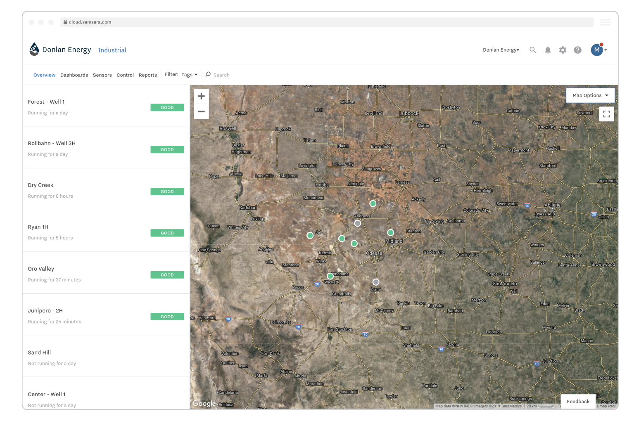The image size is (634, 421).
Task: Click the Feedback button
Action: coord(578,402)
